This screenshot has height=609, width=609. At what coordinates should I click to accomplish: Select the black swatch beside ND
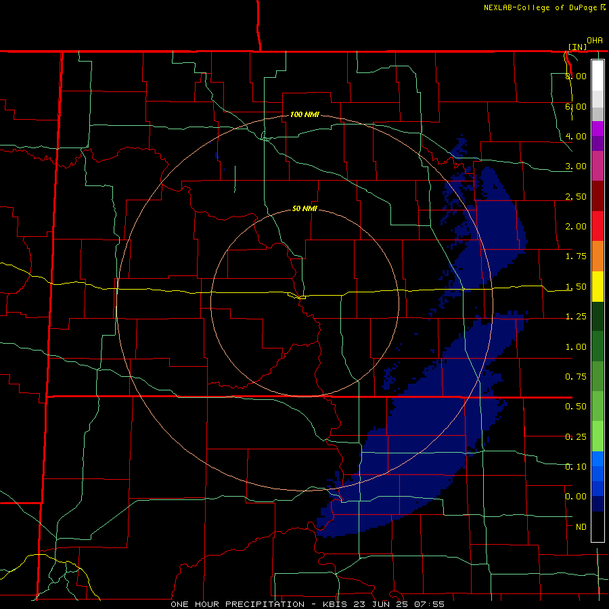click(x=597, y=526)
